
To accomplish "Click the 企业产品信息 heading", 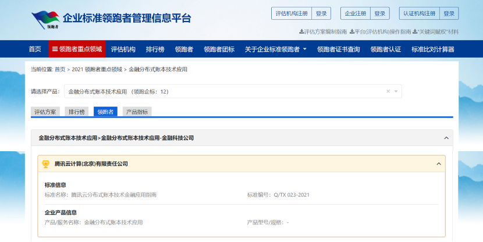I will tap(61, 212).
